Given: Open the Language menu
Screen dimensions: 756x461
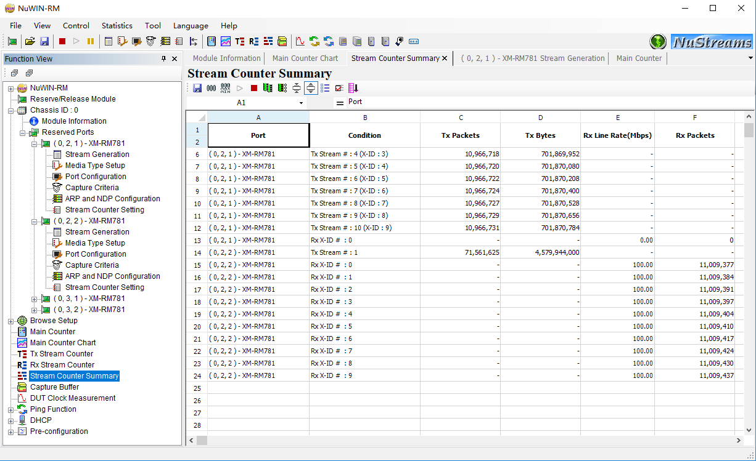Looking at the screenshot, I should (x=191, y=25).
